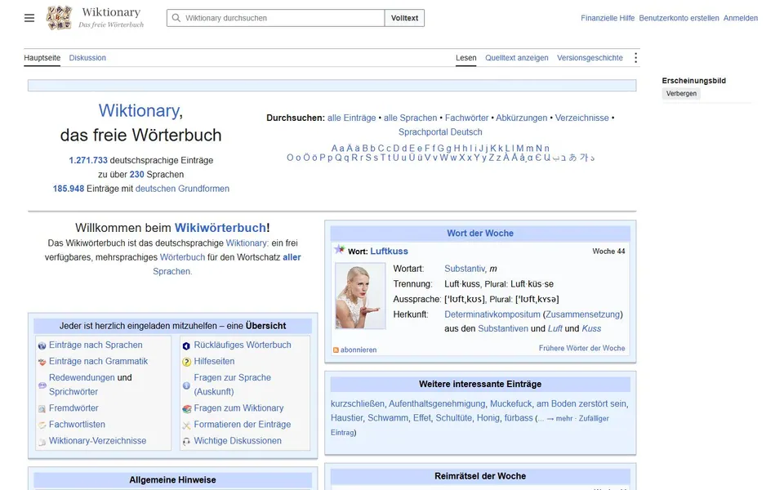This screenshot has width=784, height=490.
Task: Open the Rückläufiges Wörterbuch link
Action: (x=243, y=345)
